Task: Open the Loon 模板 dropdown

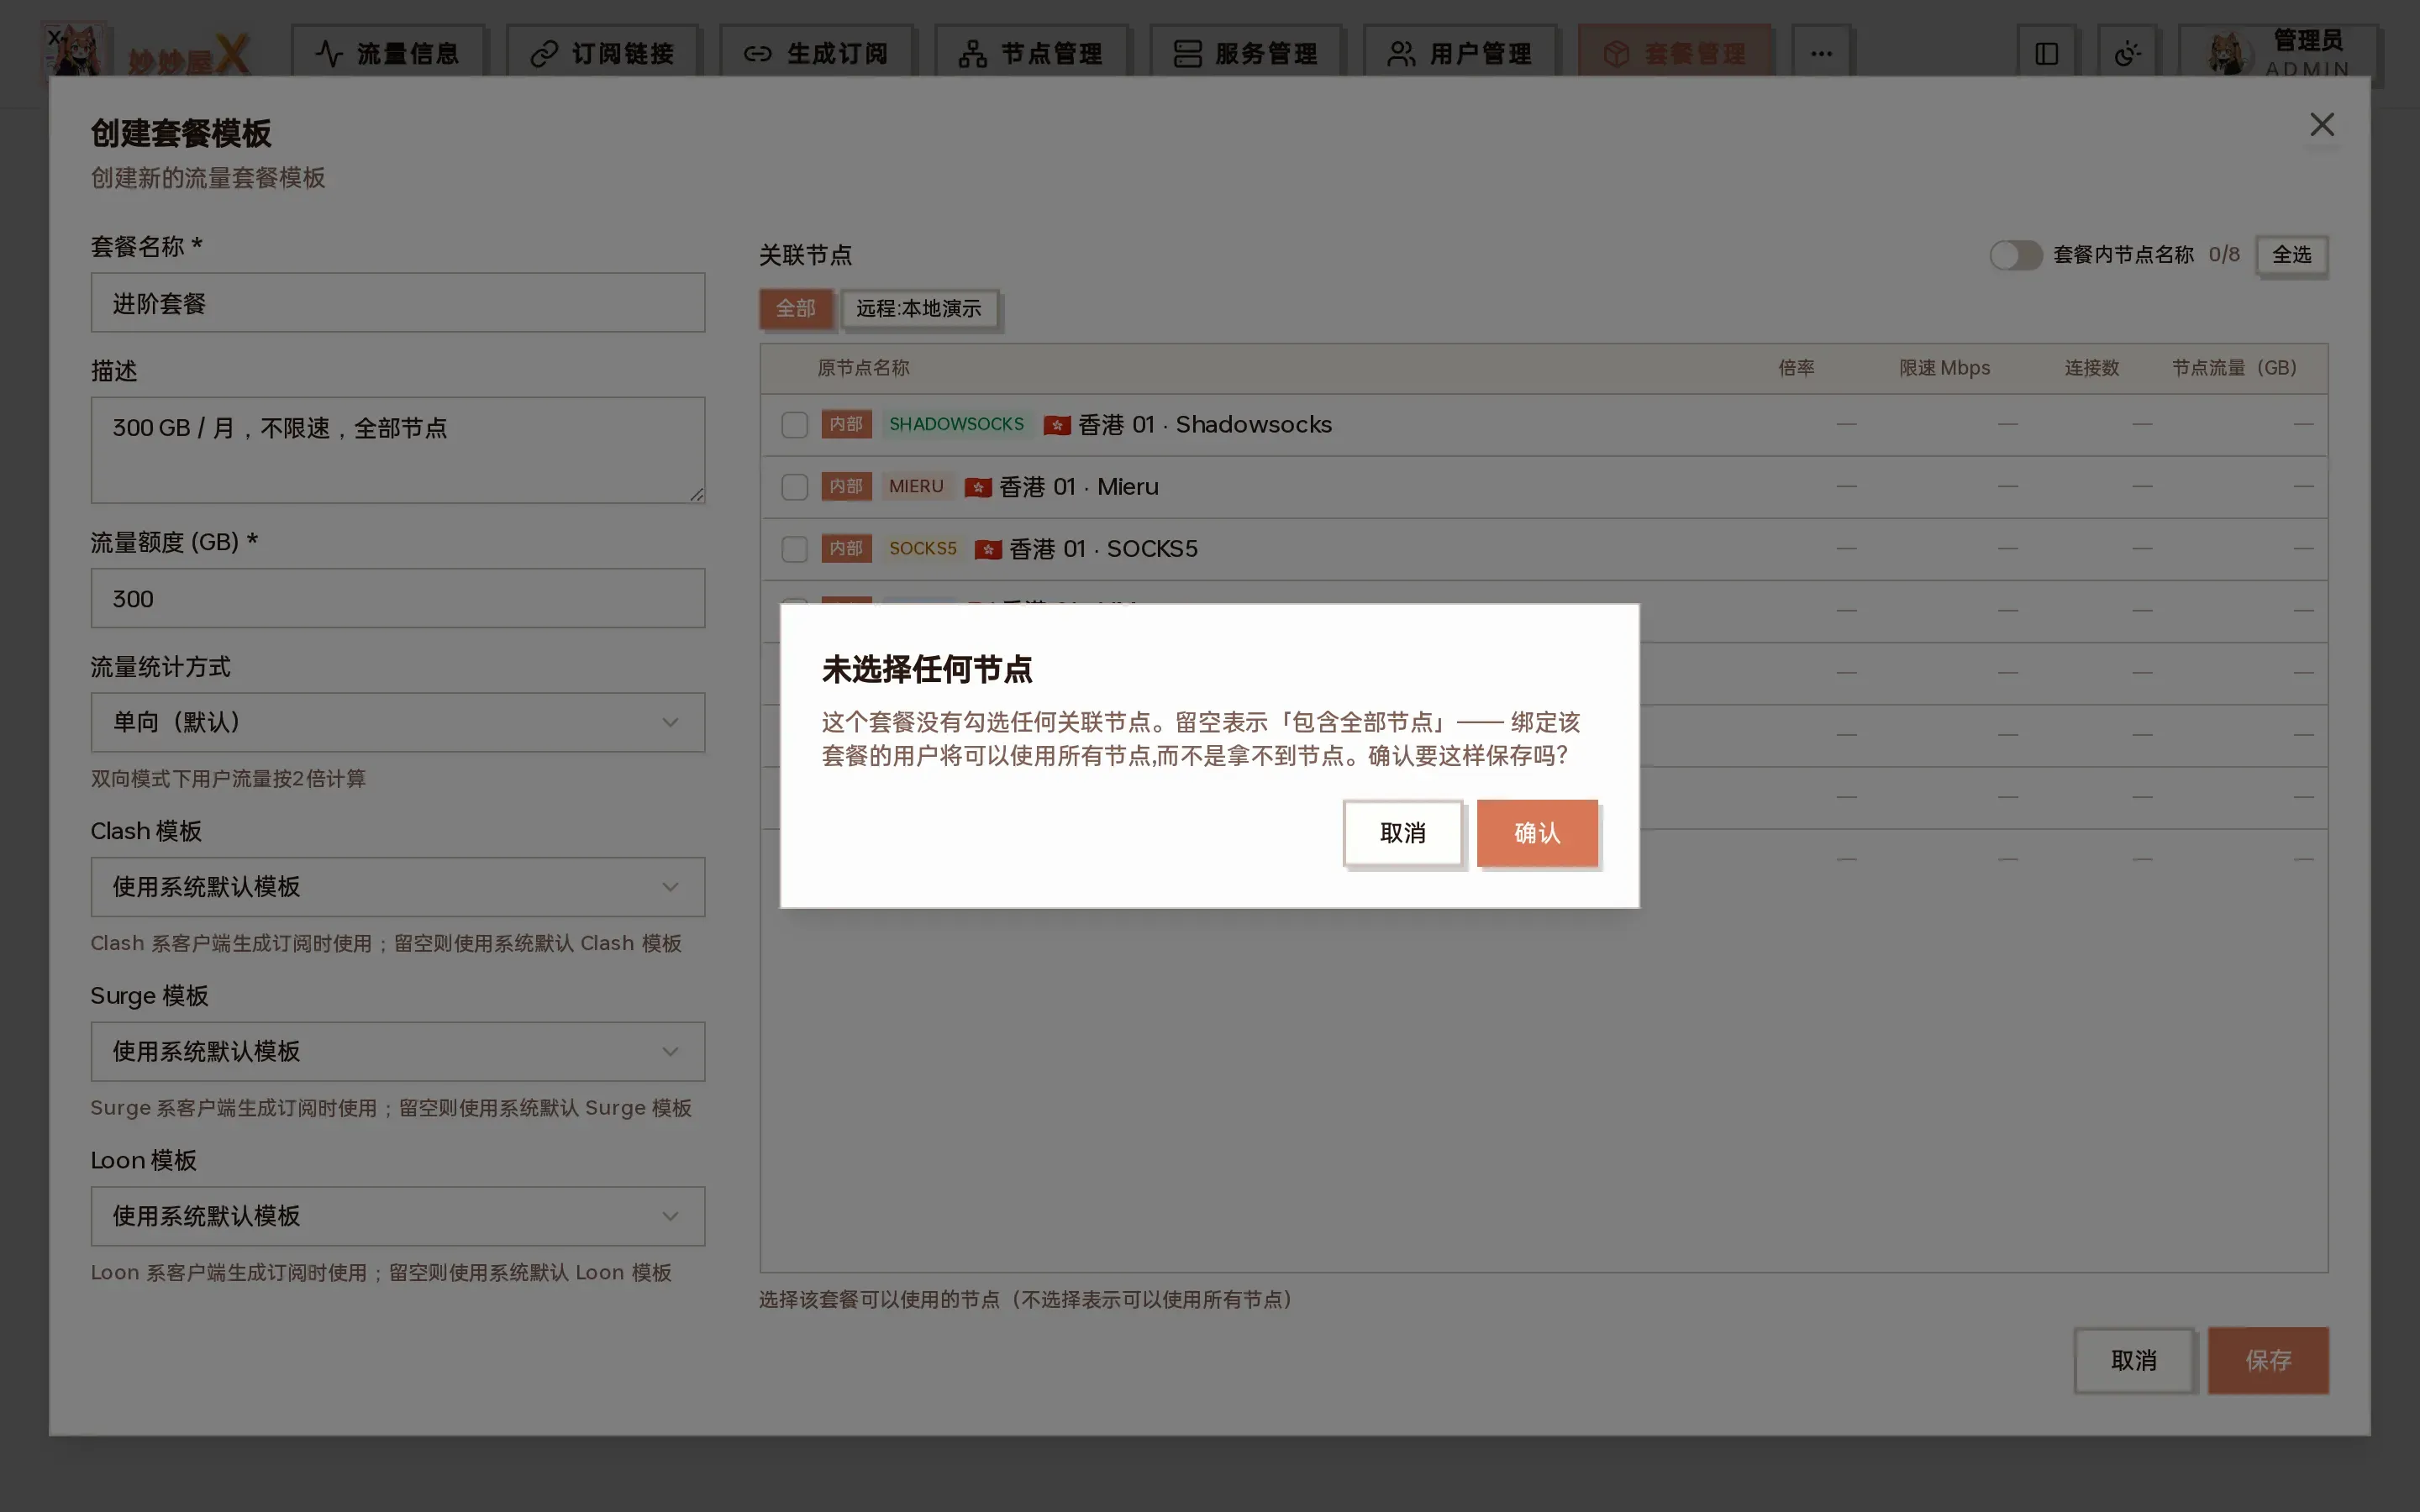Action: coord(398,1216)
